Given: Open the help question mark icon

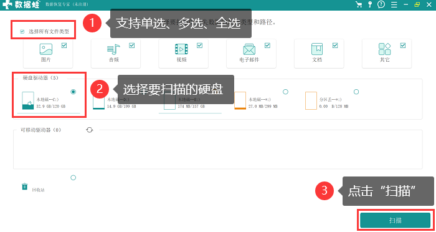Looking at the screenshot, I should point(381,4).
